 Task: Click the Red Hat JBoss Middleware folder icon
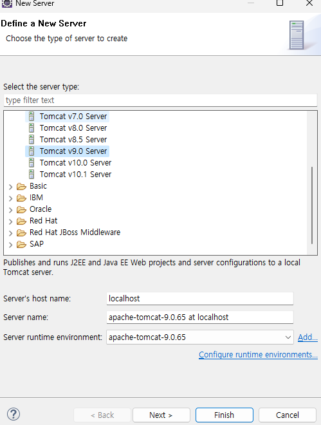pyautogui.click(x=21, y=233)
